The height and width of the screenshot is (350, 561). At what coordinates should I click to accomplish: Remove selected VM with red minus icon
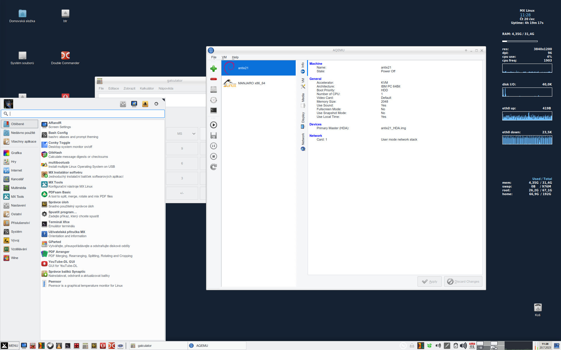tap(214, 79)
